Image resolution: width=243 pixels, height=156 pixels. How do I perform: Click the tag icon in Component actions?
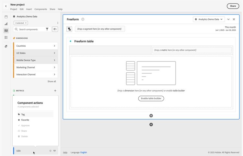click(19, 114)
